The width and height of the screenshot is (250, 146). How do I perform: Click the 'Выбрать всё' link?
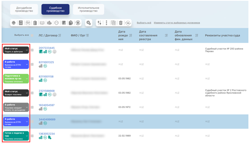tap(144, 23)
